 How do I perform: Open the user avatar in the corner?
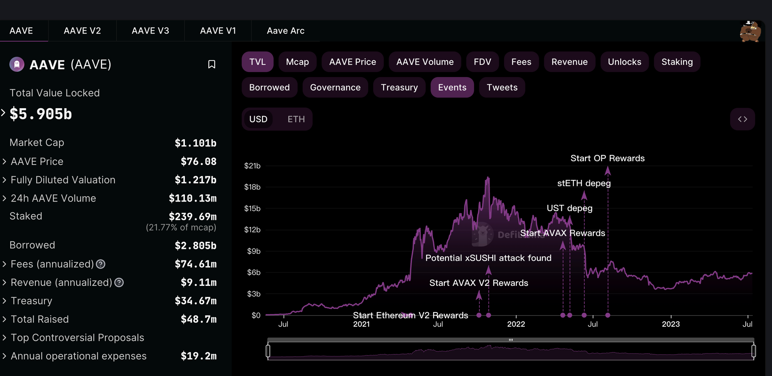750,31
